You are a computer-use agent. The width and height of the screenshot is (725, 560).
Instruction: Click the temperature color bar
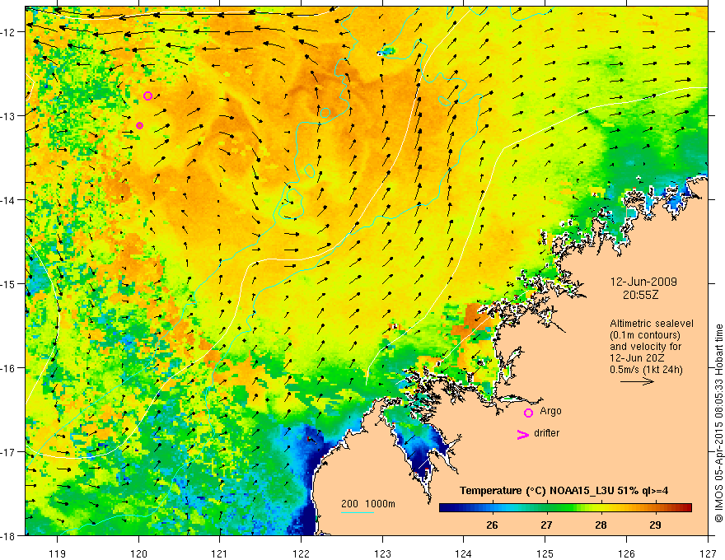click(x=565, y=508)
